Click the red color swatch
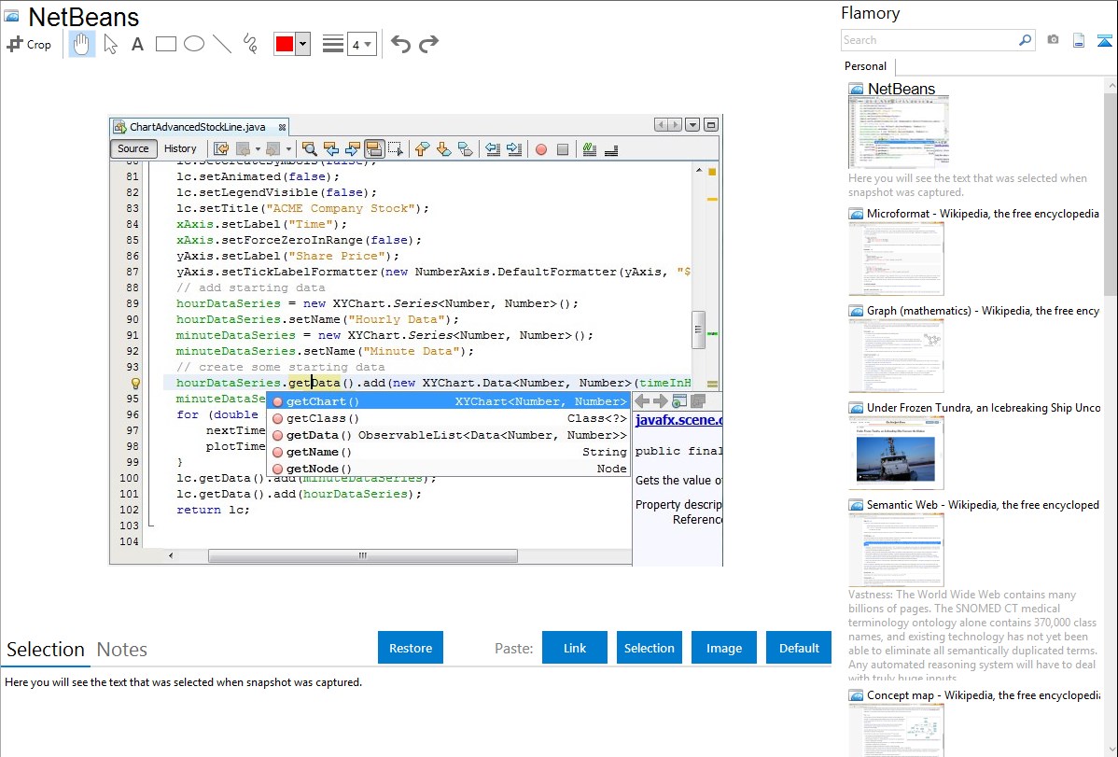This screenshot has height=757, width=1118. pos(285,44)
